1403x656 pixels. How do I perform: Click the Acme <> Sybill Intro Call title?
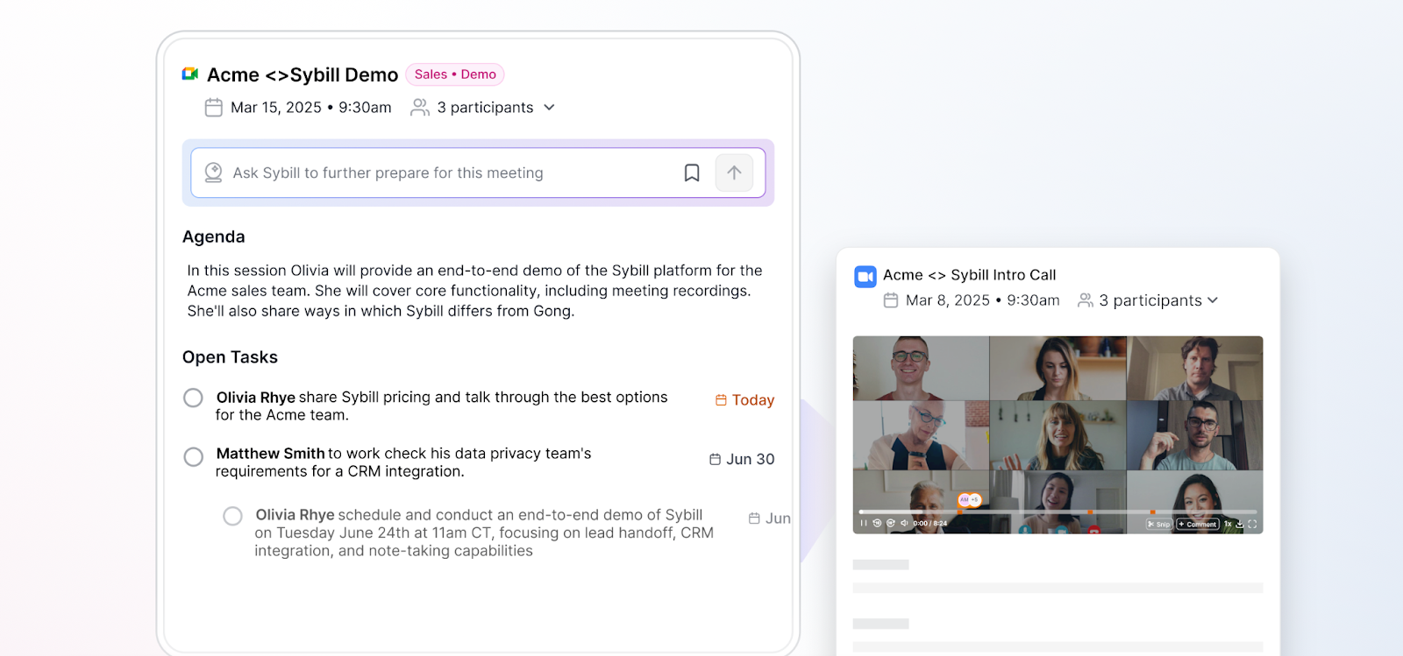coord(970,275)
